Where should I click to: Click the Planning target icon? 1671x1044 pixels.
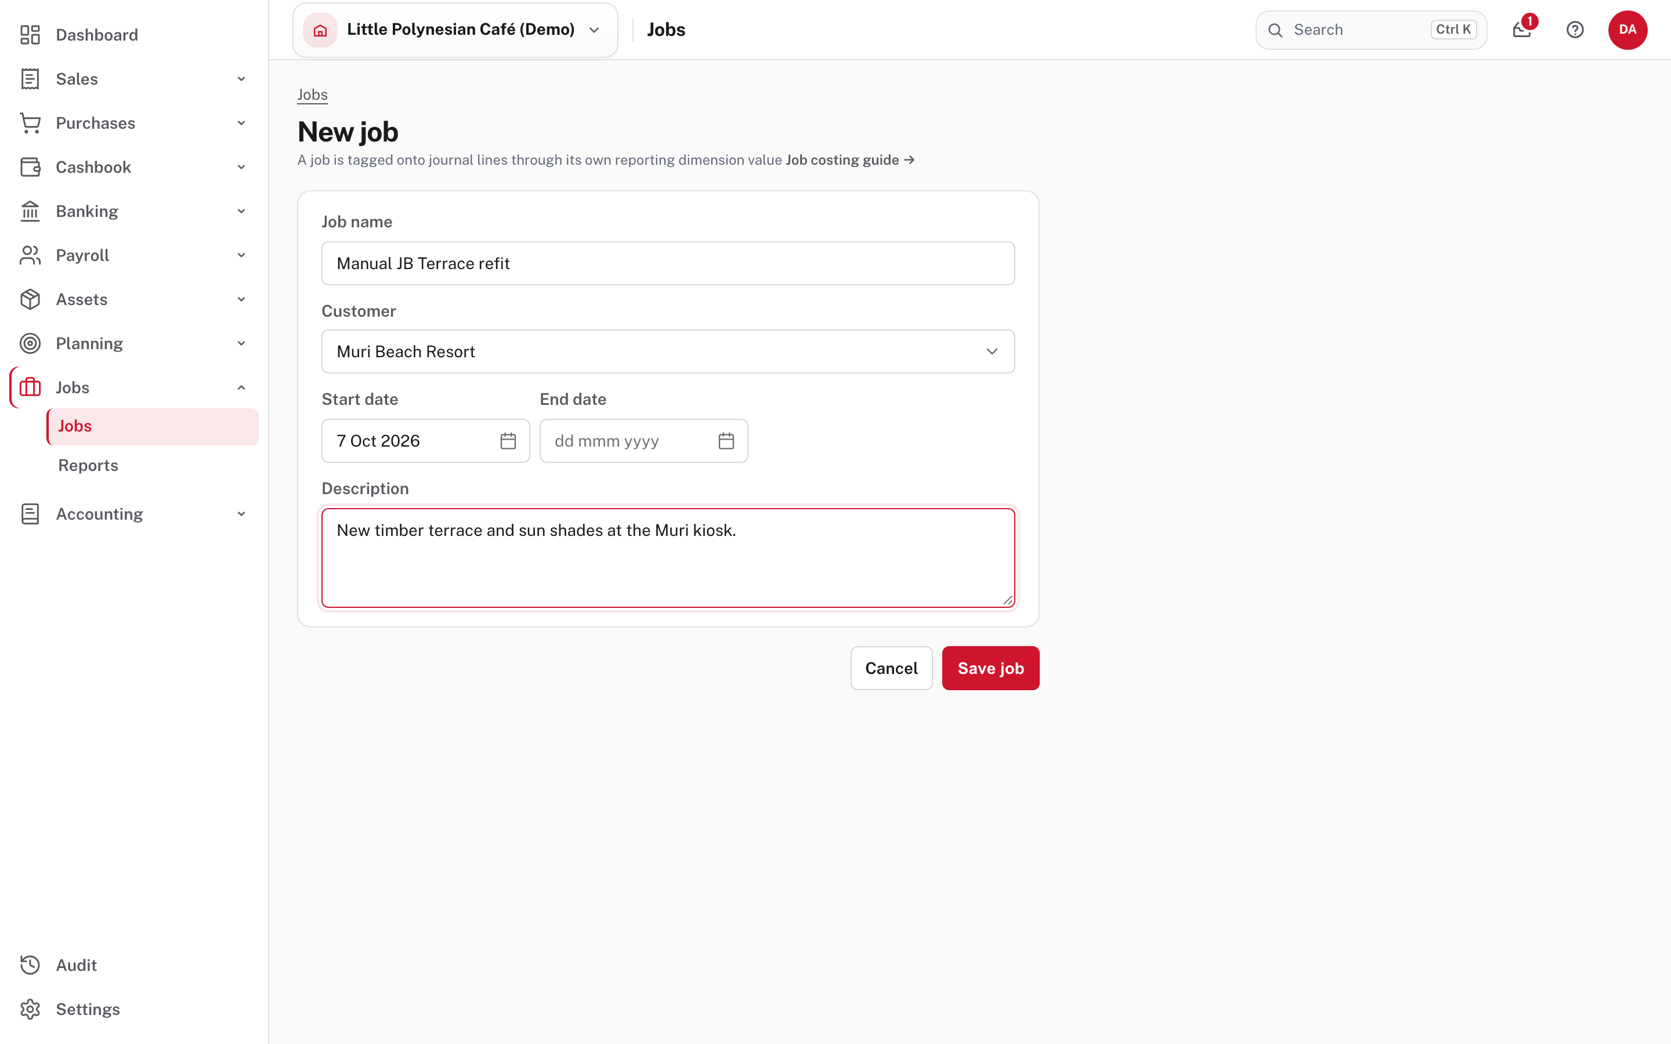[30, 343]
